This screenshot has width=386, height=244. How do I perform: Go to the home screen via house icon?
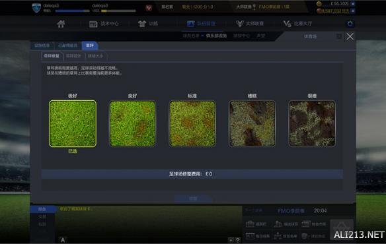click(x=61, y=24)
